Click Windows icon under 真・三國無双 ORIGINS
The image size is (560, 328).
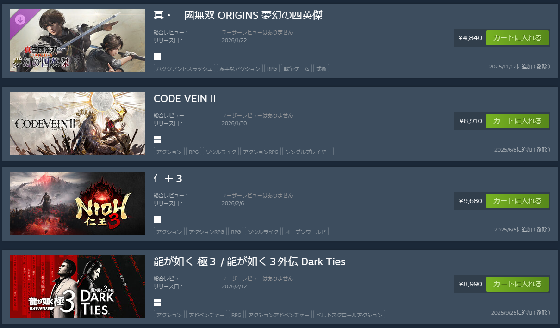point(157,56)
